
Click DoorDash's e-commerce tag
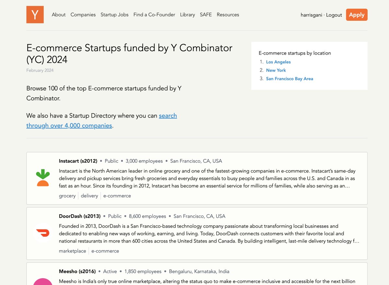click(x=105, y=251)
